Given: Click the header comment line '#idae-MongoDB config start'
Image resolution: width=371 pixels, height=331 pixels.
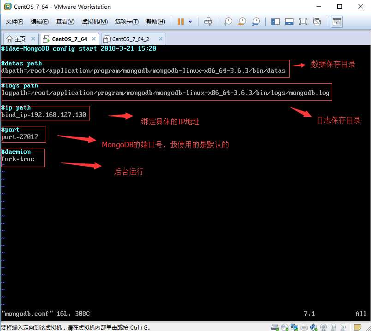Looking at the screenshot, I should (78, 49).
